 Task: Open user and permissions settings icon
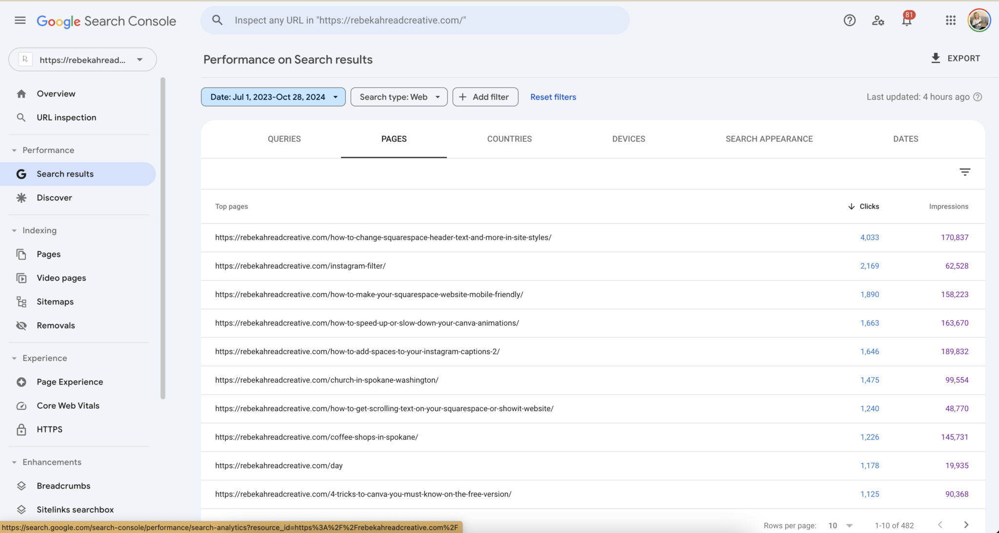pyautogui.click(x=878, y=20)
